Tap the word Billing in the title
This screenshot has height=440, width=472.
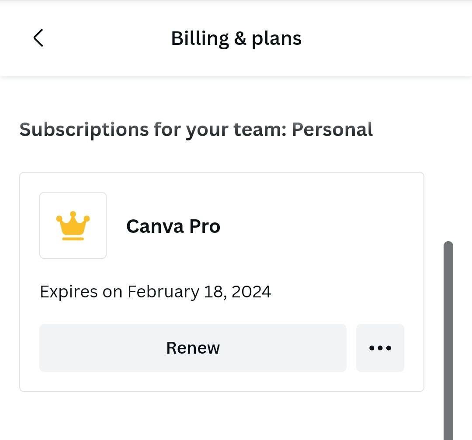tap(200, 38)
